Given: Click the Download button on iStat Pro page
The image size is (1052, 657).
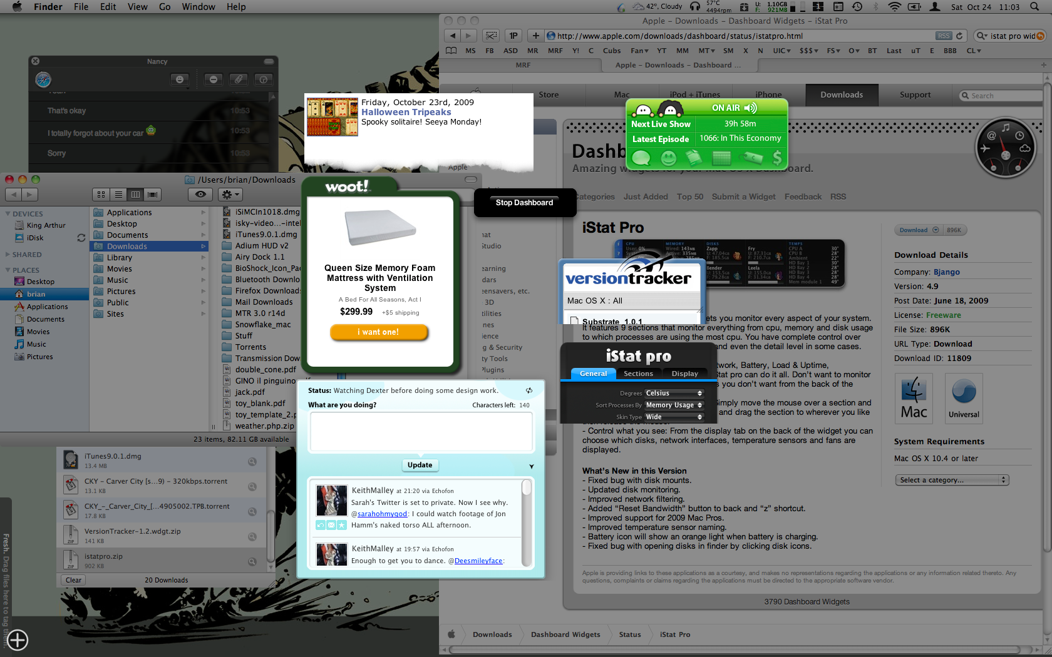Looking at the screenshot, I should pyautogui.click(x=919, y=230).
